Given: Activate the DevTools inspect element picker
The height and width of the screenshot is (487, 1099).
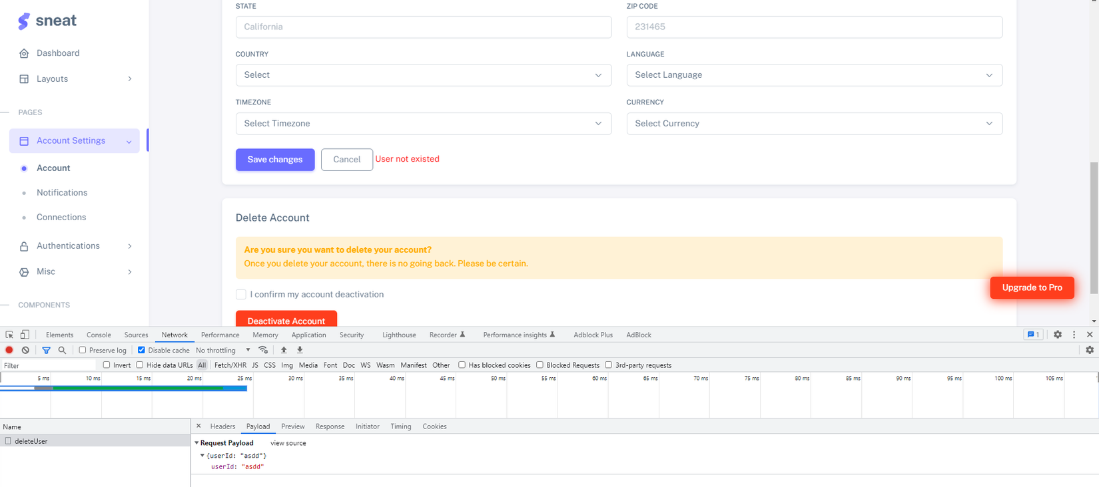Looking at the screenshot, I should 9,335.
